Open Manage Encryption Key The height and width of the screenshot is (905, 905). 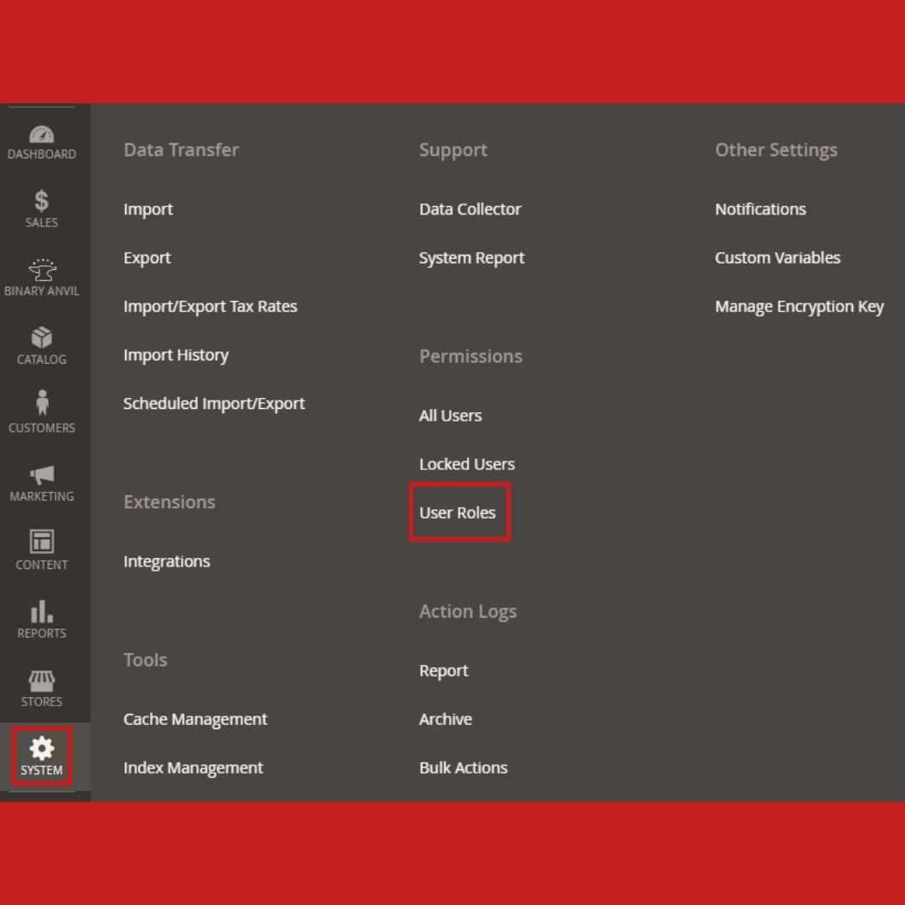(x=799, y=306)
